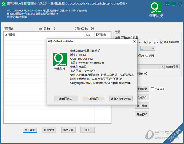
Task: Click the 官方正版, 安全放心 text
Action: [x=82, y=71]
